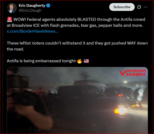This screenshot has width=154, height=134.
Task: Click the glowing orange headlight in video
Action: tap(120, 111)
